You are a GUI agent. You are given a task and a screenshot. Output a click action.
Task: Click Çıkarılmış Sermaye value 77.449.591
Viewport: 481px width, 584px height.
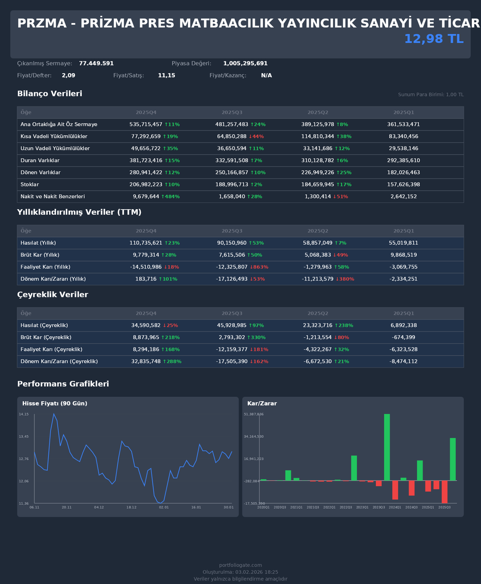(x=96, y=64)
